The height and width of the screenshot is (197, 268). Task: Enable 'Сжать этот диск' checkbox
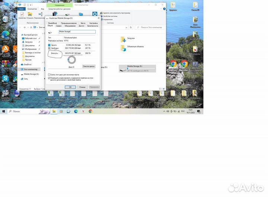[49, 74]
